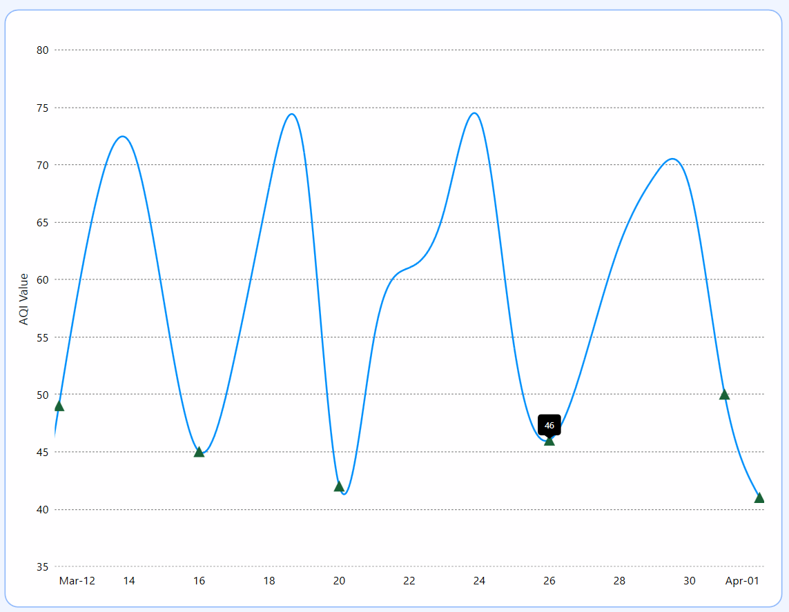
Task: Click the last triangle marker near Apr-01
Action: click(x=759, y=497)
